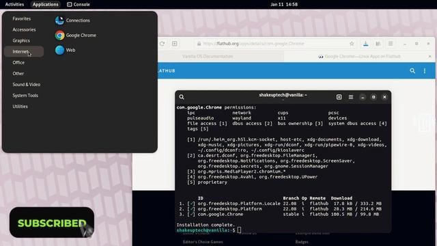Select the Internet category

point(24,52)
